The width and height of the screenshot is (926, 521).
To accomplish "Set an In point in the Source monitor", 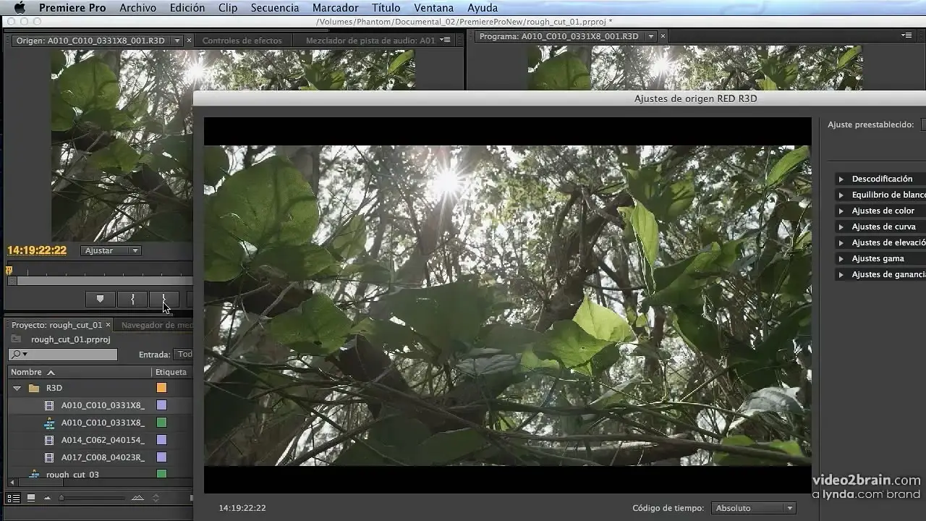I will click(x=132, y=299).
